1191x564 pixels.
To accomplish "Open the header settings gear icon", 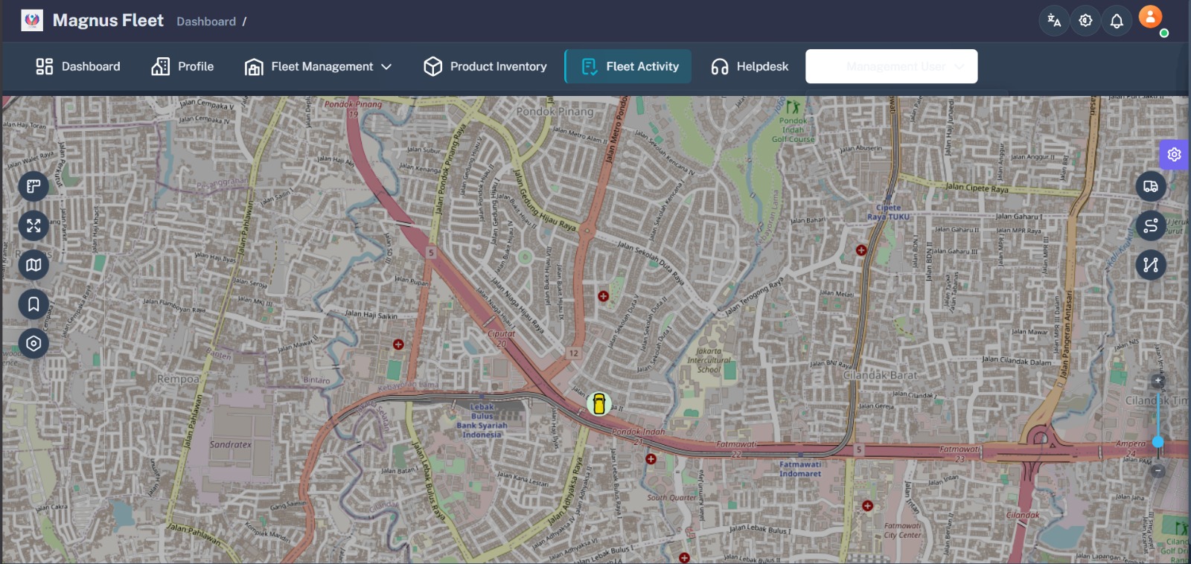I will click(1085, 21).
